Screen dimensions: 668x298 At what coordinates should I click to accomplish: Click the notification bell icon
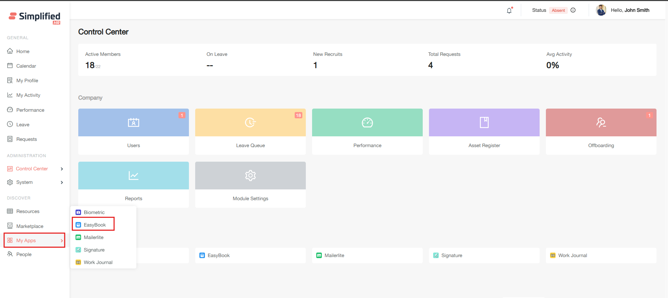point(509,10)
